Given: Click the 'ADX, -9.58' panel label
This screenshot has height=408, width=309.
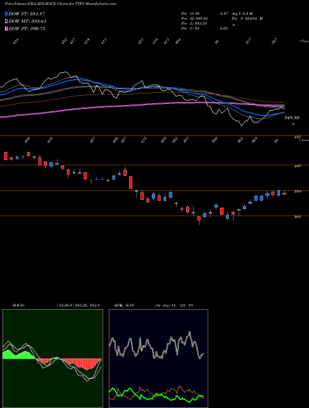Looking at the screenshot, I should tap(124, 305).
